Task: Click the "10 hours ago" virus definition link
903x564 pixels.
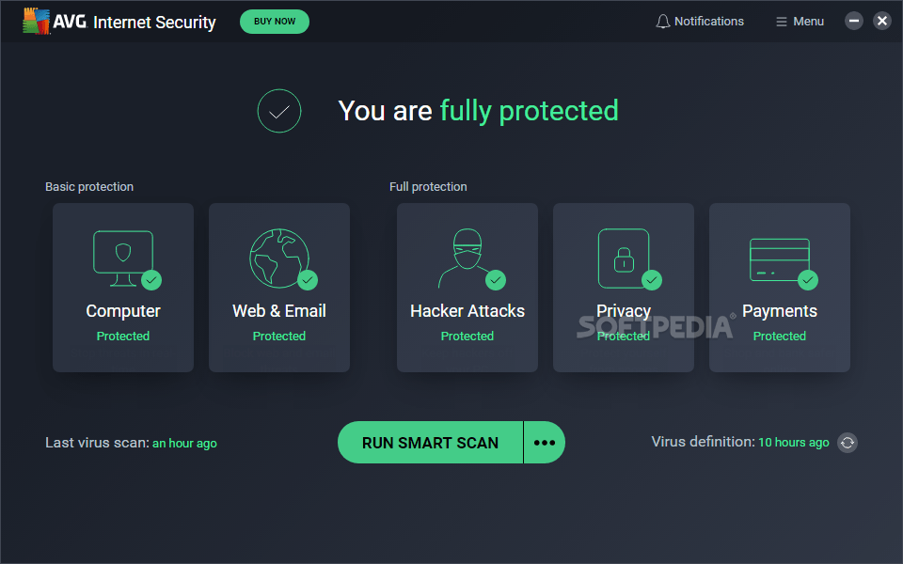Action: (794, 442)
